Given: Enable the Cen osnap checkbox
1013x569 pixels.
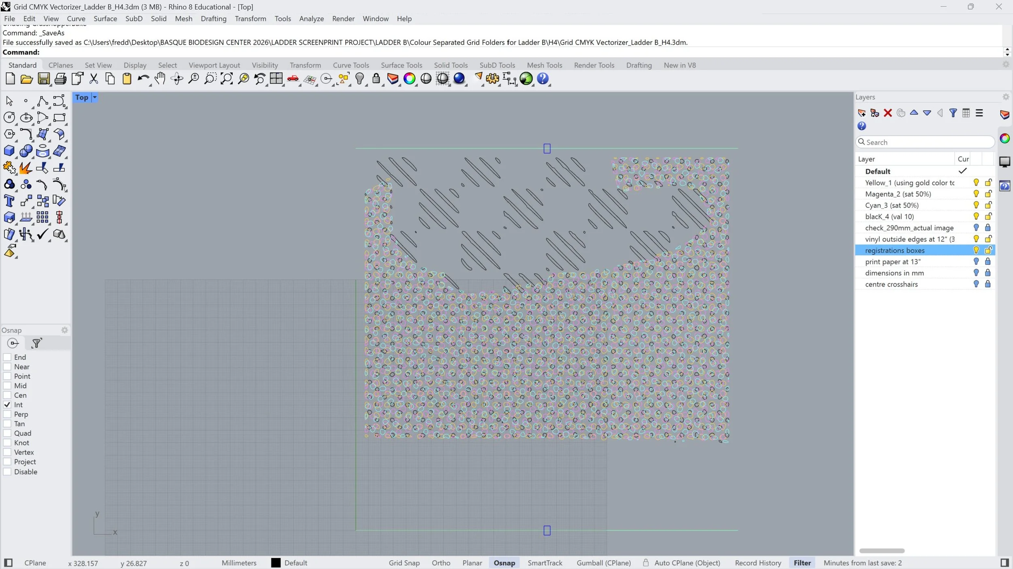Looking at the screenshot, I should (x=7, y=395).
